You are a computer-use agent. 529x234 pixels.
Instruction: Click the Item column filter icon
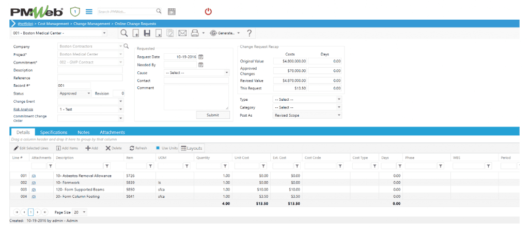(x=150, y=166)
